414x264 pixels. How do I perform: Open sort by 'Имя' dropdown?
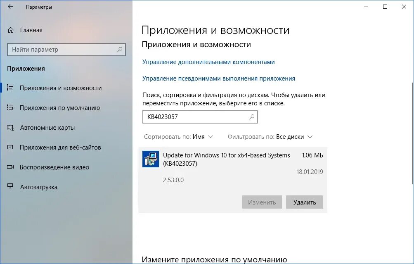click(x=203, y=137)
